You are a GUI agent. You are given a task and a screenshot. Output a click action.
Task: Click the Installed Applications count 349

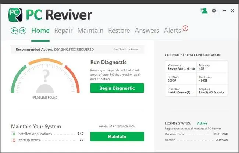pos(81,134)
